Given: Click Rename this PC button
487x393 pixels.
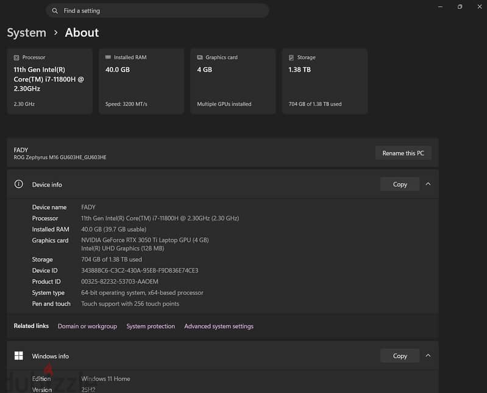Looking at the screenshot, I should (403, 153).
